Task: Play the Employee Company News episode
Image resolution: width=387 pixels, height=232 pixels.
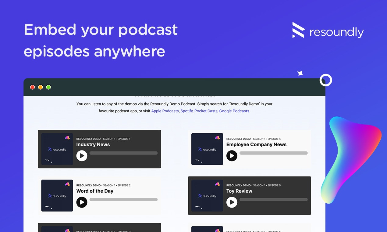Action: click(x=232, y=156)
